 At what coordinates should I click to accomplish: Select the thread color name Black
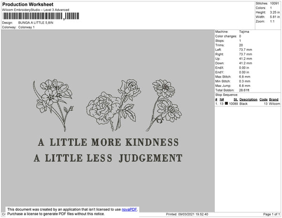click(x=243, y=104)
